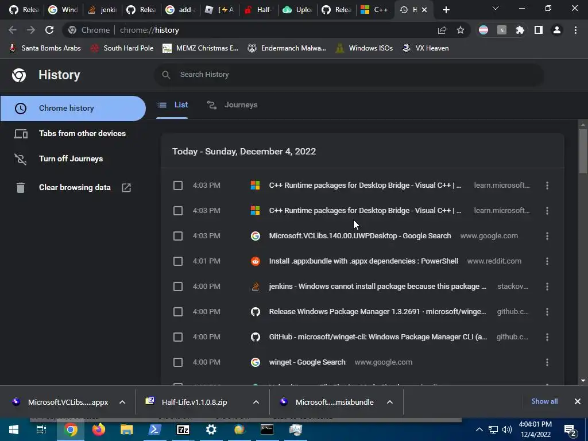
Task: Open Chrome's three-dot main menu
Action: click(575, 30)
